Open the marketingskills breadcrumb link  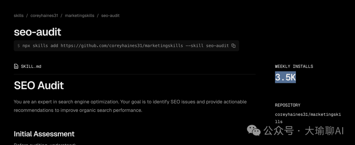pos(80,15)
